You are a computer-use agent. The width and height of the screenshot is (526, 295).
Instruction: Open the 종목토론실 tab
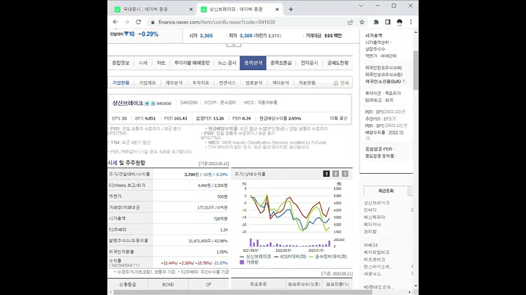coord(281,63)
